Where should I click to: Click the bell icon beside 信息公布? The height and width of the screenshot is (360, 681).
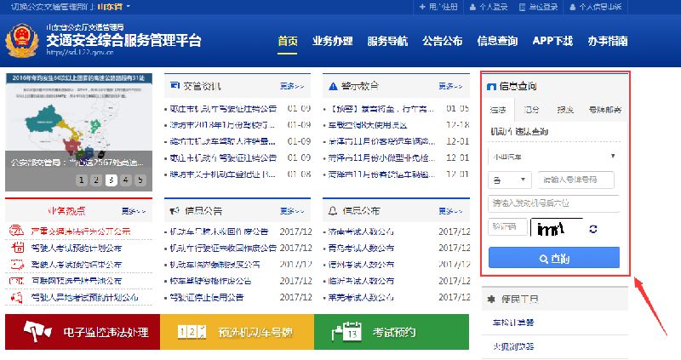pos(330,209)
